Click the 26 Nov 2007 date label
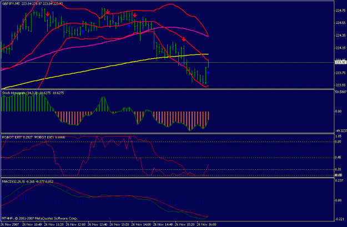The height and width of the screenshot is (227, 347). [10, 224]
